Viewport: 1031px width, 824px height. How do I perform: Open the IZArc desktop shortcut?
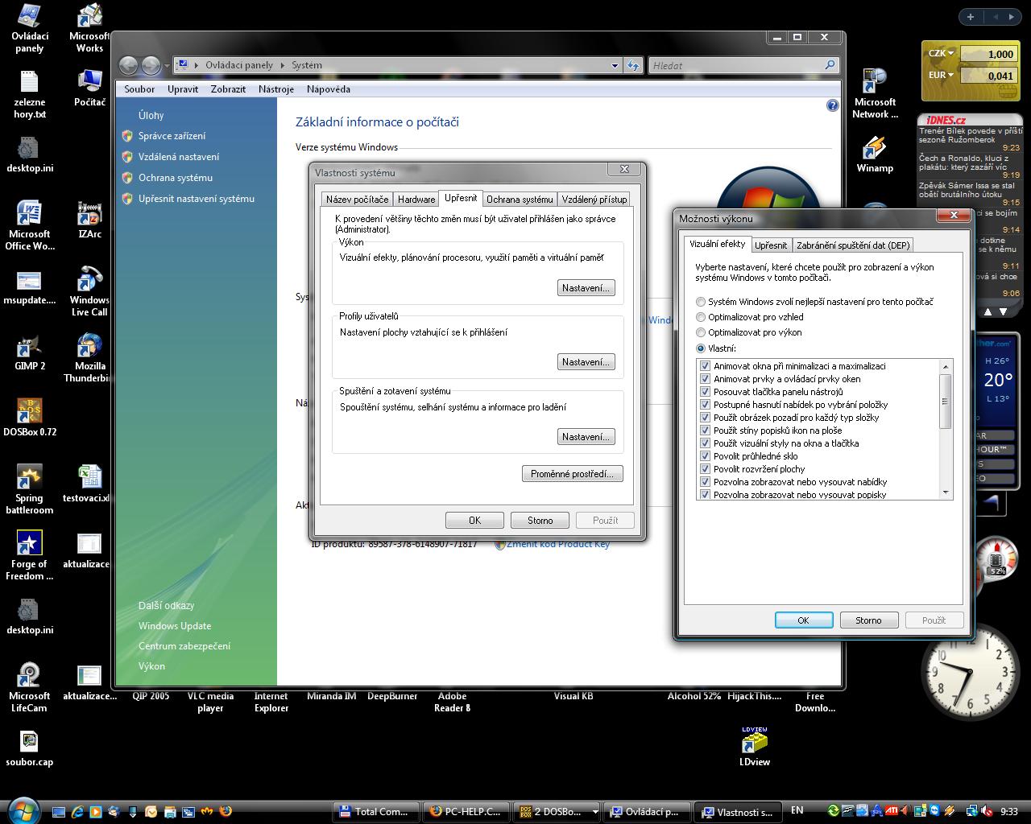(x=89, y=216)
